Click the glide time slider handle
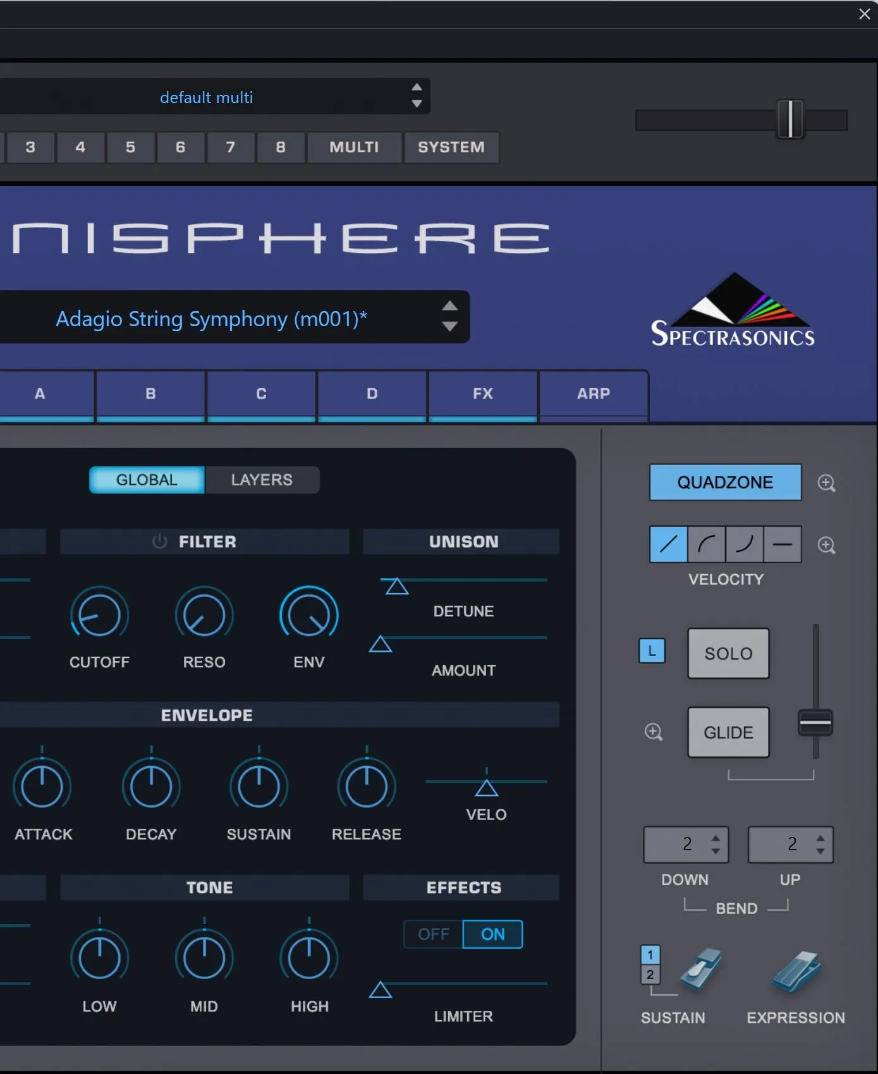 [x=815, y=723]
